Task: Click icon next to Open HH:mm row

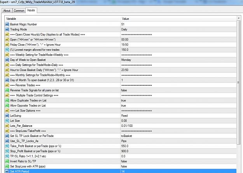Action: coord(7,40)
